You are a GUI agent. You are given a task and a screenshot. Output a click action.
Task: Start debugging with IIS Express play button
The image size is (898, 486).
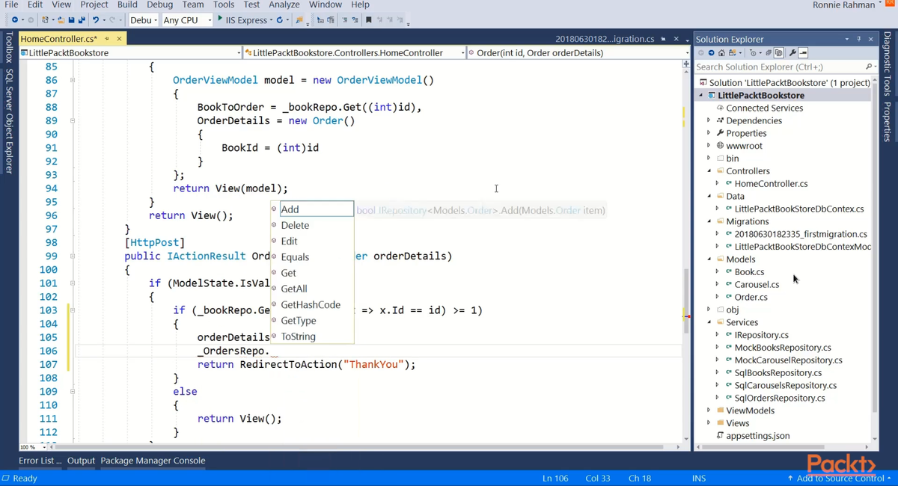click(x=220, y=19)
